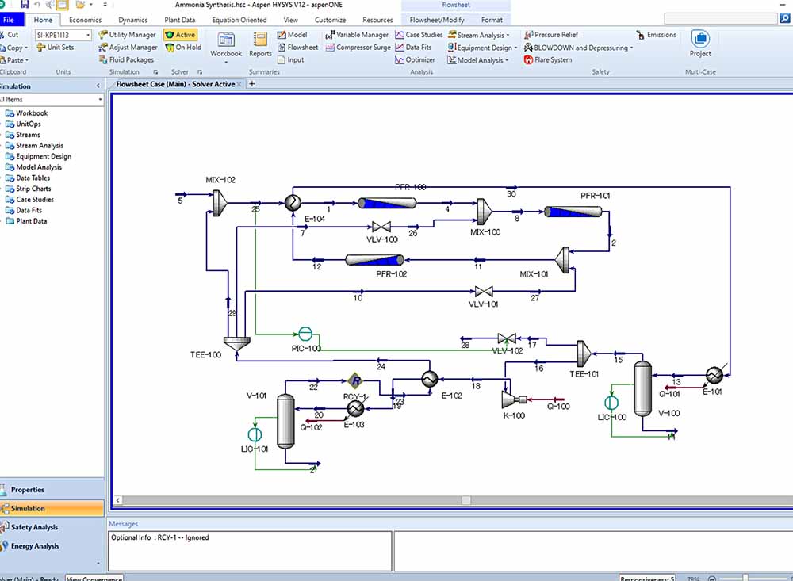Select the VLV-100 valve
The image size is (793, 581).
click(381, 227)
